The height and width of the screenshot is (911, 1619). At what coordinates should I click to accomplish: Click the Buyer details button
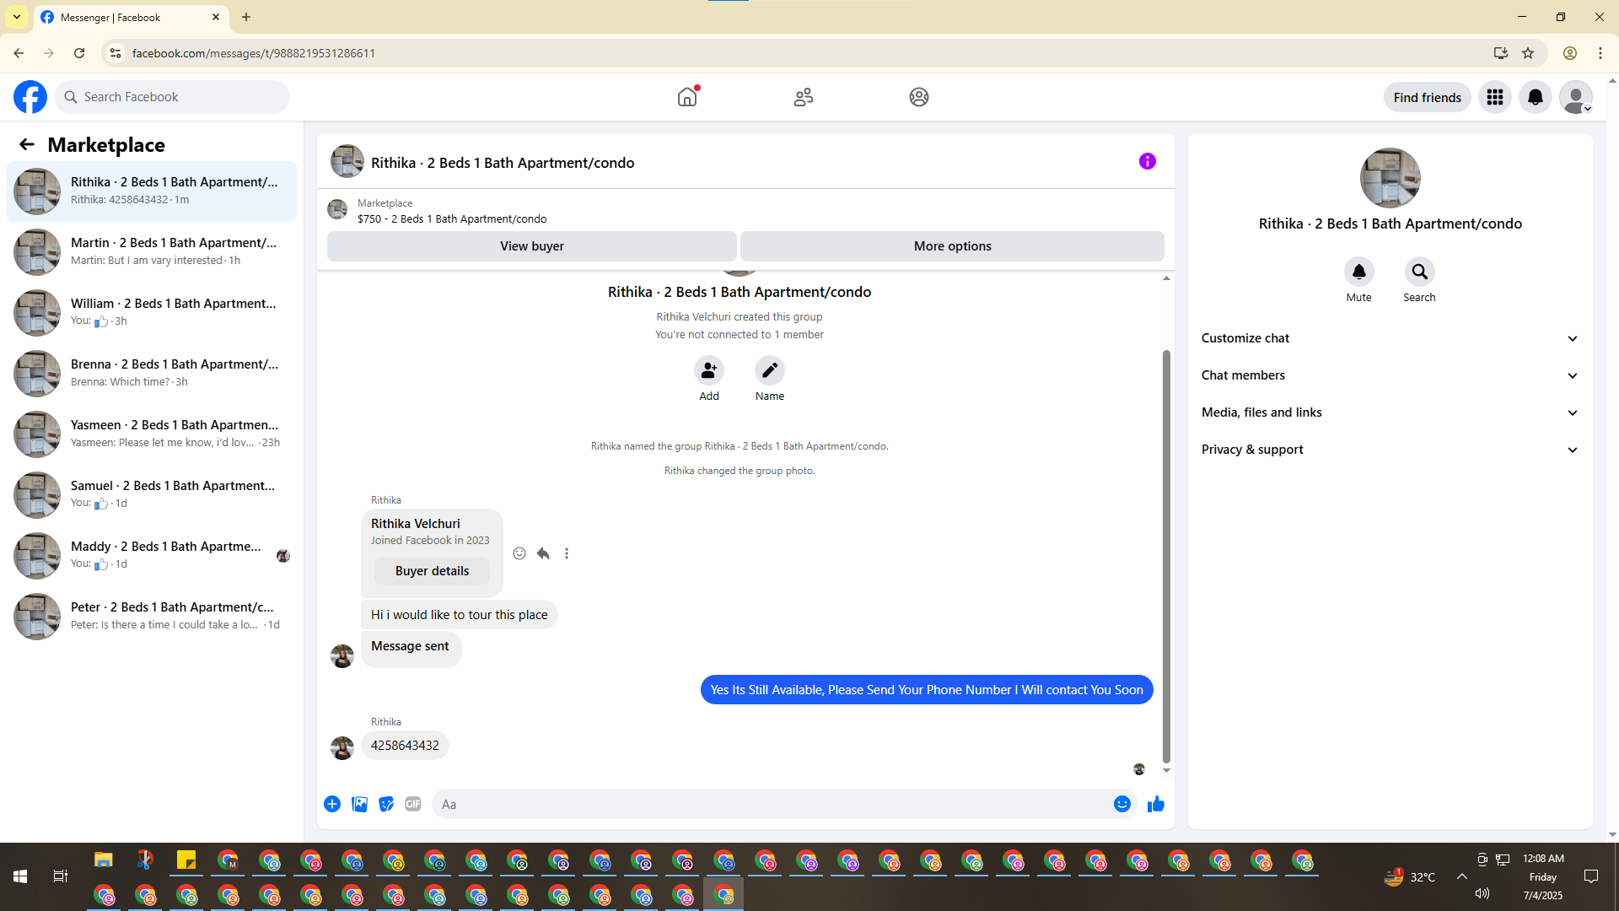(432, 571)
